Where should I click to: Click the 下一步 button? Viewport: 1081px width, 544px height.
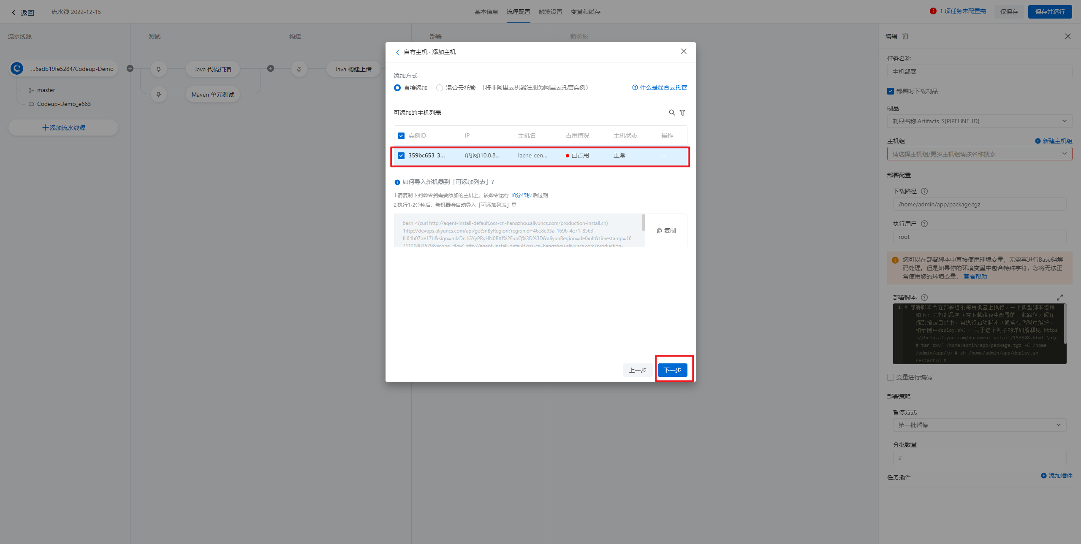coord(672,370)
